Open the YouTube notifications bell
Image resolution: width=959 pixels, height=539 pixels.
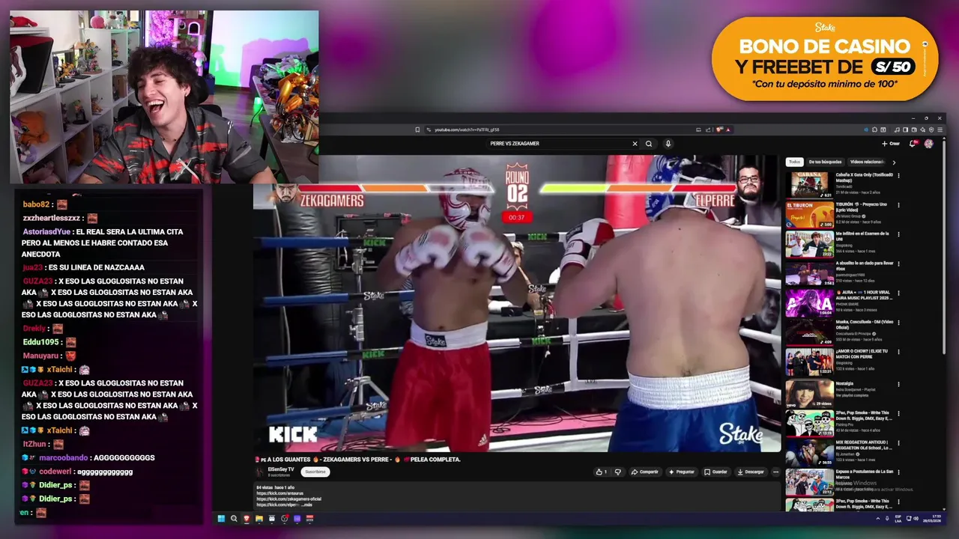[x=913, y=144]
